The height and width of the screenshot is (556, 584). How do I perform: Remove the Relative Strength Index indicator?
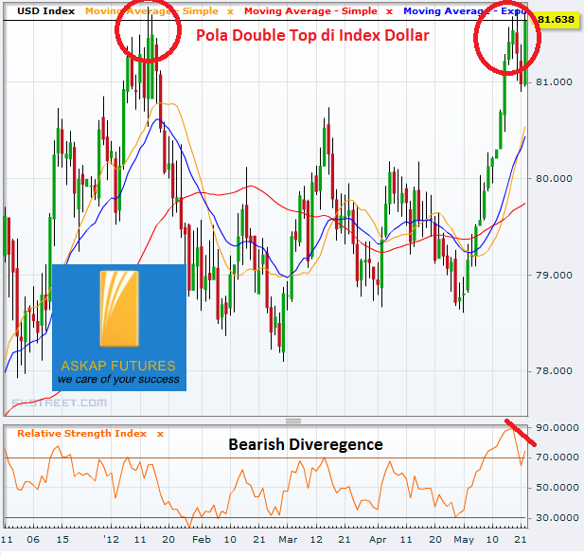point(160,434)
